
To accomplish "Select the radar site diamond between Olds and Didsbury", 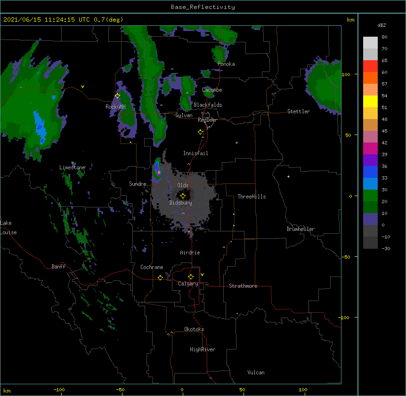I will pos(183,196).
